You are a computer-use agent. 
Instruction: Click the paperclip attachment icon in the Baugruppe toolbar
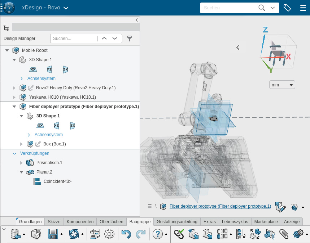pyautogui.click(x=284, y=234)
